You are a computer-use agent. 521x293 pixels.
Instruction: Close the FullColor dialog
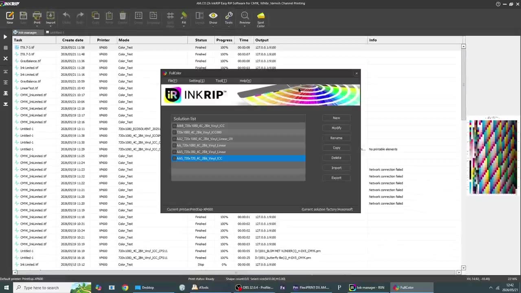[357, 73]
